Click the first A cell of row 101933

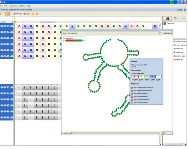(19, 26)
